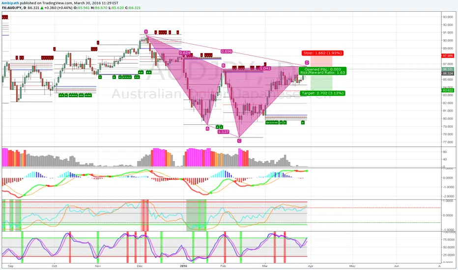Click 79.000 on the price axis
This screenshot has height=270, width=458.
click(448, 127)
